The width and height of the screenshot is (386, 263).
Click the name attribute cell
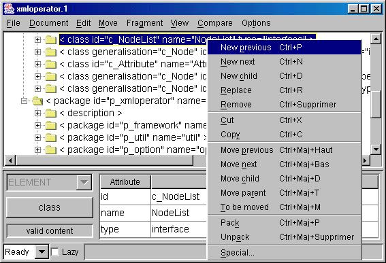(x=125, y=213)
